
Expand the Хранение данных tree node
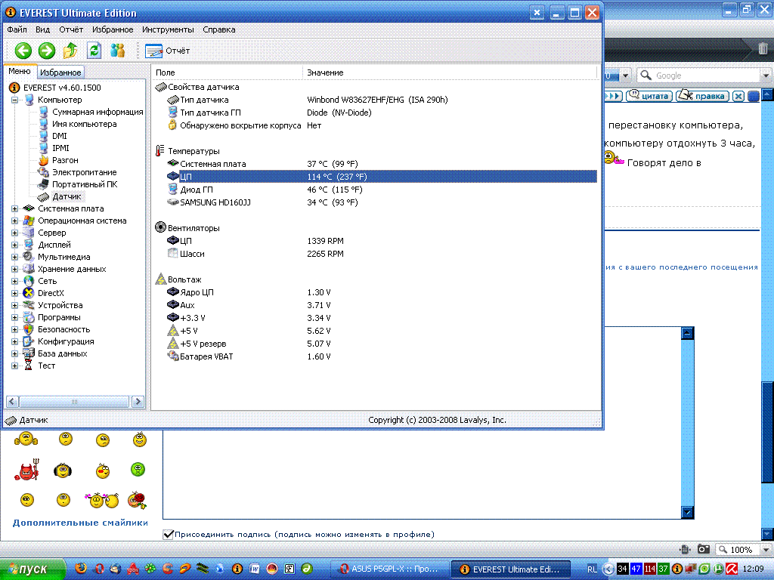pos(15,270)
